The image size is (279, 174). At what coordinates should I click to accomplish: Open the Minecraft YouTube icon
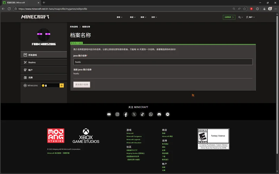click(x=109, y=114)
